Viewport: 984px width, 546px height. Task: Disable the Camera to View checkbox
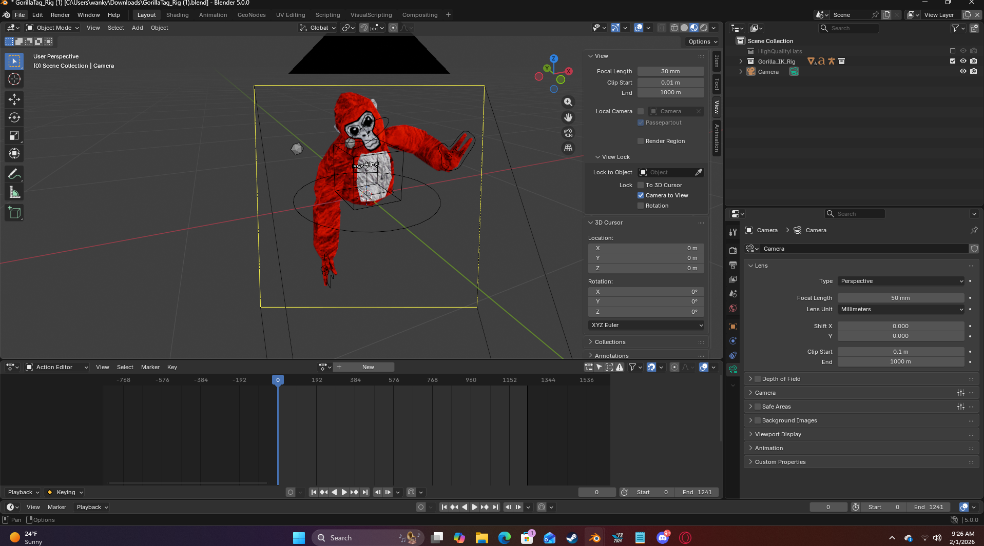pyautogui.click(x=641, y=195)
